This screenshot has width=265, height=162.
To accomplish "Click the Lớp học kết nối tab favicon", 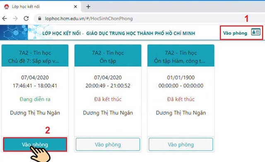I will [x=7, y=7].
